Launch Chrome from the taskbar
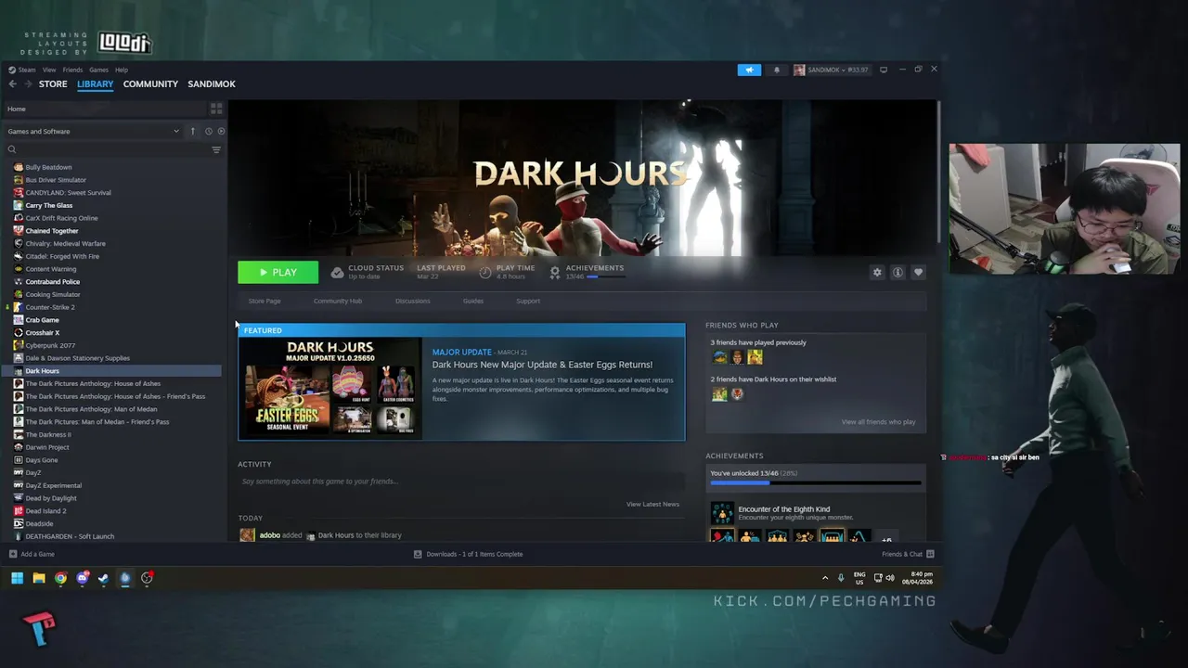This screenshot has width=1188, height=668. (60, 578)
